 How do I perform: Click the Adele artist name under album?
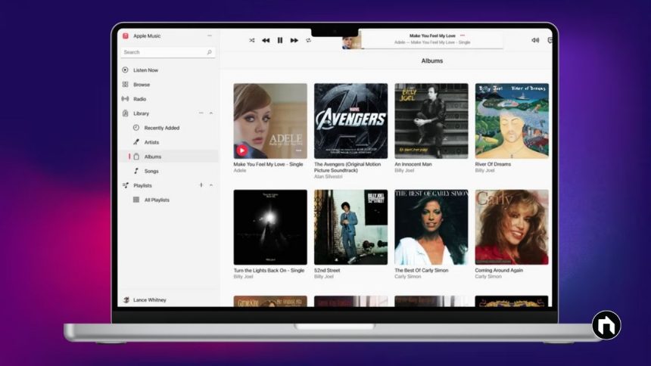click(x=239, y=171)
